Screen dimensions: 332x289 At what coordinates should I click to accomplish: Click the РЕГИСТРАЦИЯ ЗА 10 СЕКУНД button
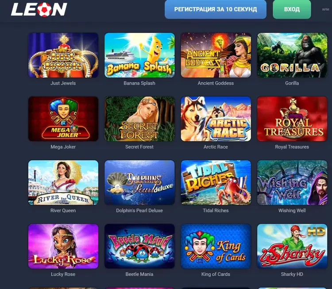click(x=216, y=9)
